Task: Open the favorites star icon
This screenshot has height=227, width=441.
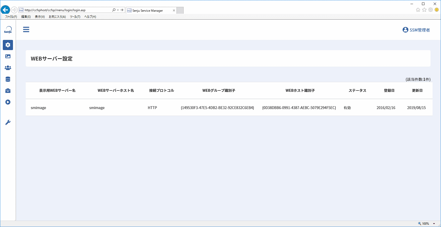Action: click(x=424, y=10)
